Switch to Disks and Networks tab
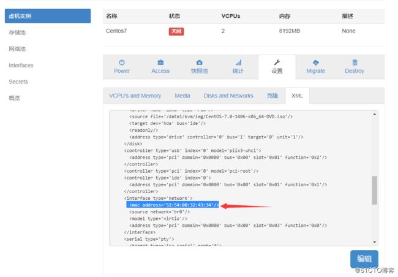 (228, 96)
